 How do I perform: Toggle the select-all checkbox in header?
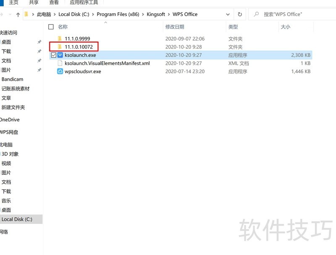(51, 27)
